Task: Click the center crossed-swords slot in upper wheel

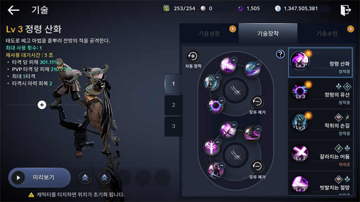Action: 237,91
